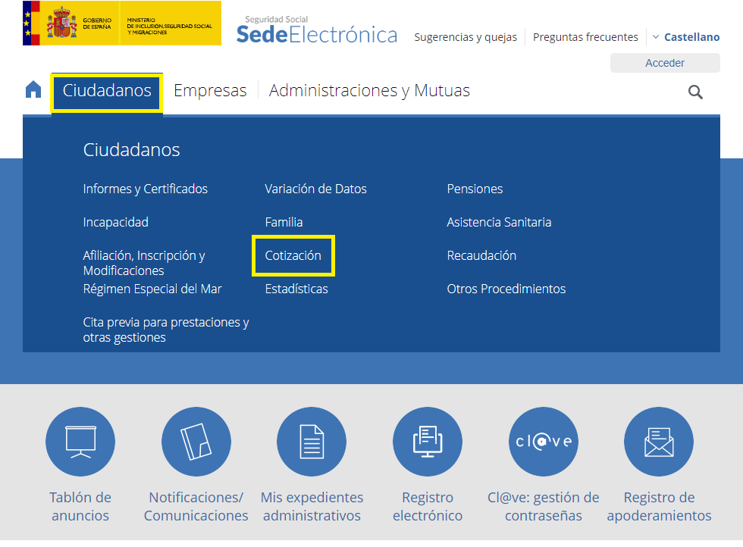This screenshot has width=743, height=547.
Task: Open the Tablón de anuncios icon
Action: pos(80,442)
